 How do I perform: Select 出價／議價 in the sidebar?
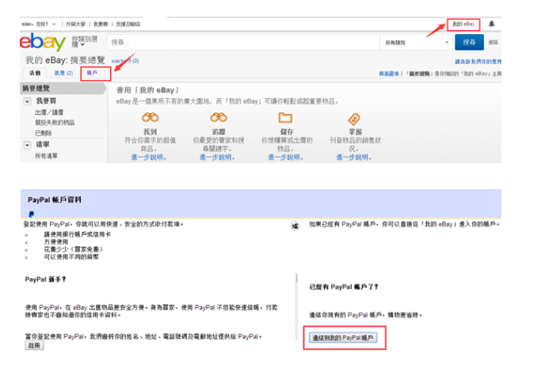49,112
